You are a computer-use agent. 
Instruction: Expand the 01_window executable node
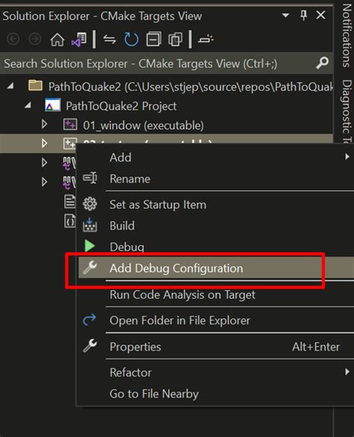pyautogui.click(x=44, y=125)
